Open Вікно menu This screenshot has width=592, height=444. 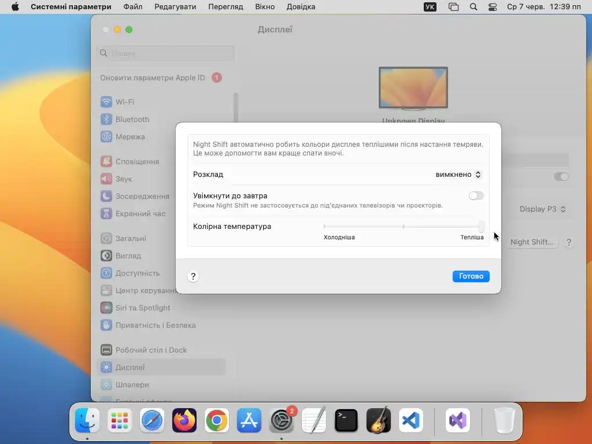(265, 7)
